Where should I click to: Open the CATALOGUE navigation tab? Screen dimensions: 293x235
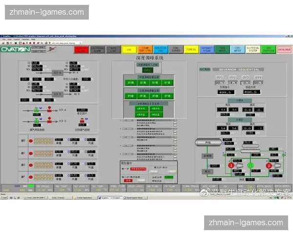284,49
